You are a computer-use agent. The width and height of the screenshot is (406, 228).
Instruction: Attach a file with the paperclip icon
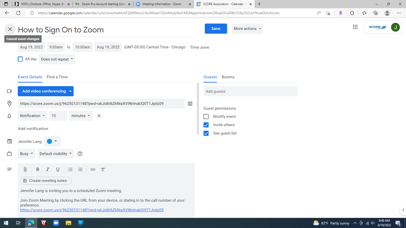click(25, 169)
